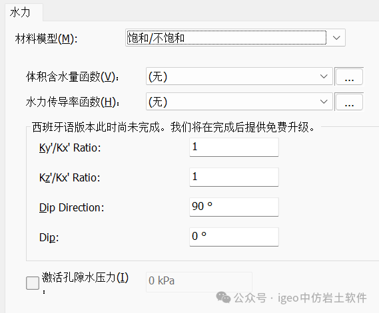379x313 pixels.
Task: Edit the Kz'/Kx' Ratio field
Action: pyautogui.click(x=234, y=177)
